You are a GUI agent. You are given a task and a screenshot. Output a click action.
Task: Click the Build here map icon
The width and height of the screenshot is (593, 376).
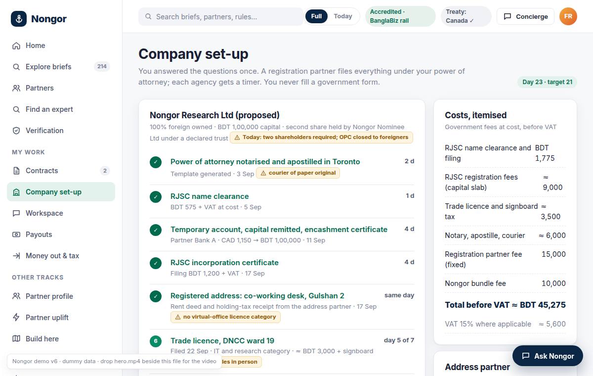[x=16, y=339]
